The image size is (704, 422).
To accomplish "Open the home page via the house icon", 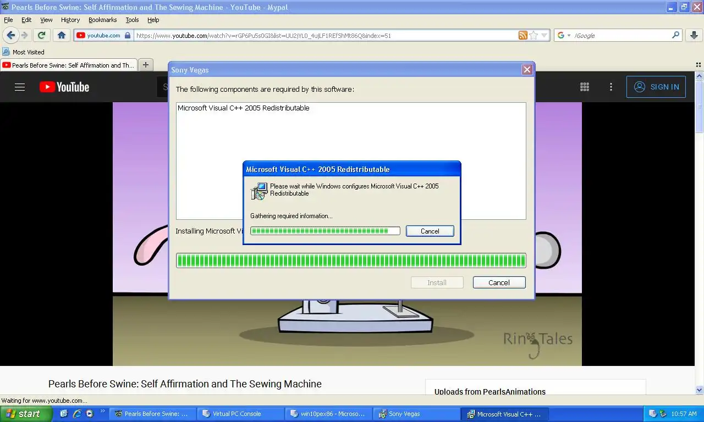I will tap(62, 35).
